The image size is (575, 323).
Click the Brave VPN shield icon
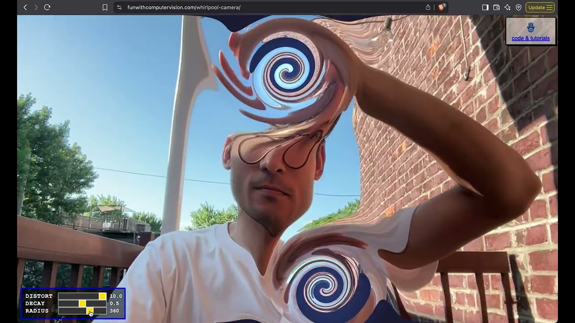(x=518, y=7)
